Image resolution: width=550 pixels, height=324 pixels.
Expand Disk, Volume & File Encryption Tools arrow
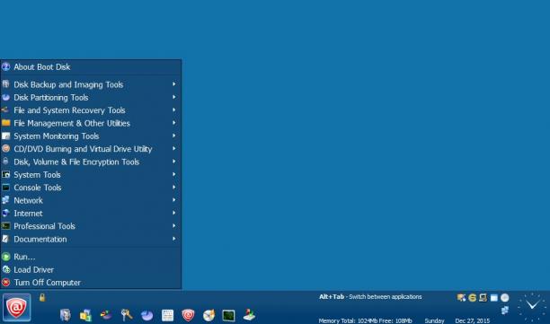[174, 162]
